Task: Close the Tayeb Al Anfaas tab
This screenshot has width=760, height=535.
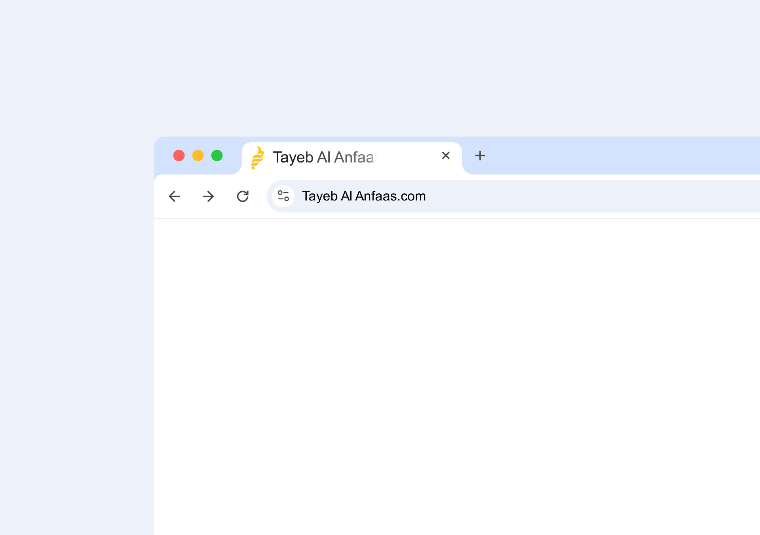Action: click(x=445, y=155)
